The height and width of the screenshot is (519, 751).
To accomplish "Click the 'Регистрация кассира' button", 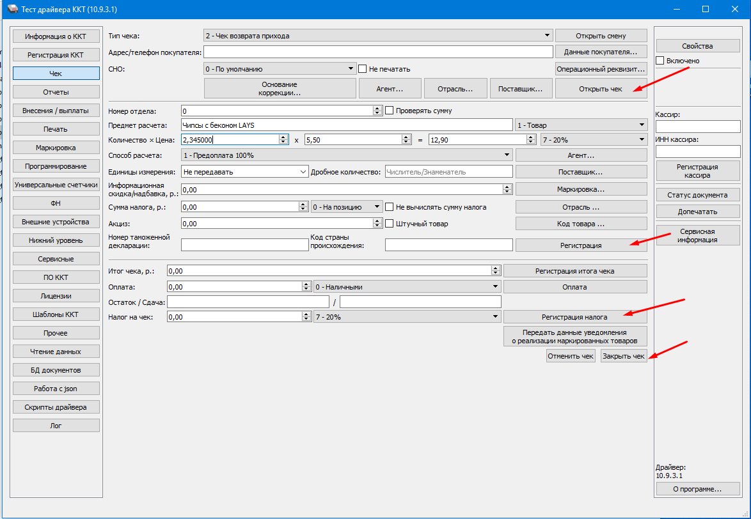I will (x=698, y=171).
